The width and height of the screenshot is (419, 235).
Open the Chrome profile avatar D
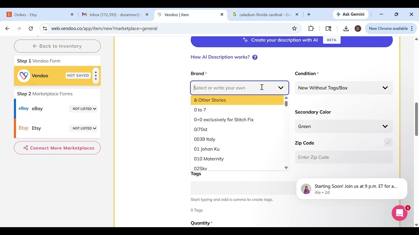pos(358,28)
